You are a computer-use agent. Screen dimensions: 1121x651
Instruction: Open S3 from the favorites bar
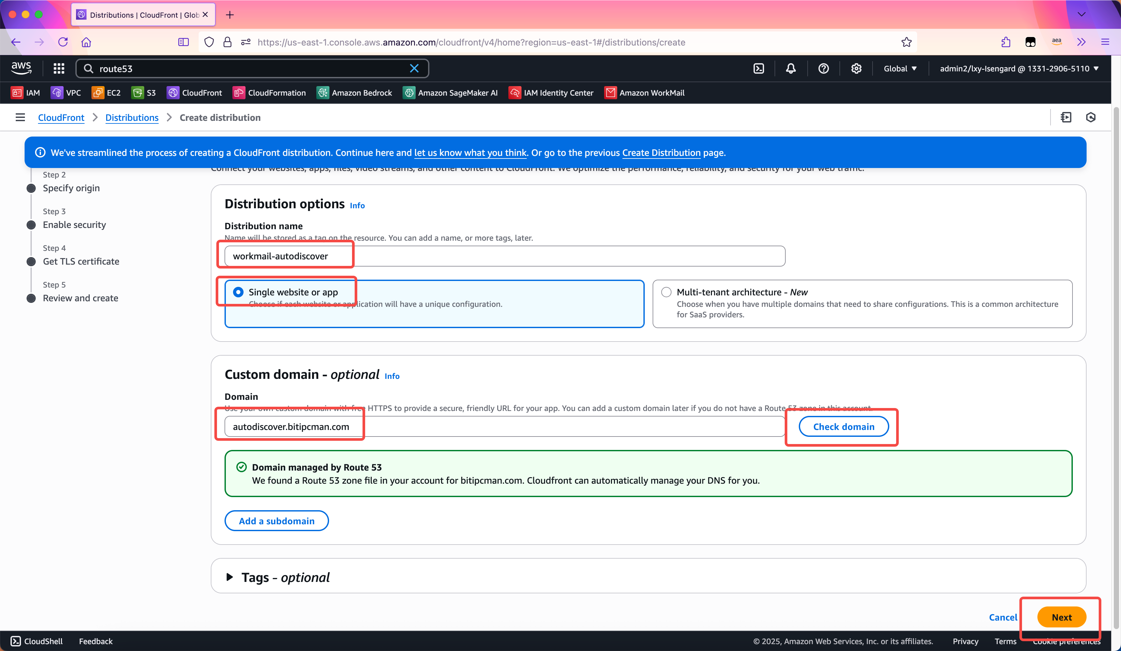[144, 93]
